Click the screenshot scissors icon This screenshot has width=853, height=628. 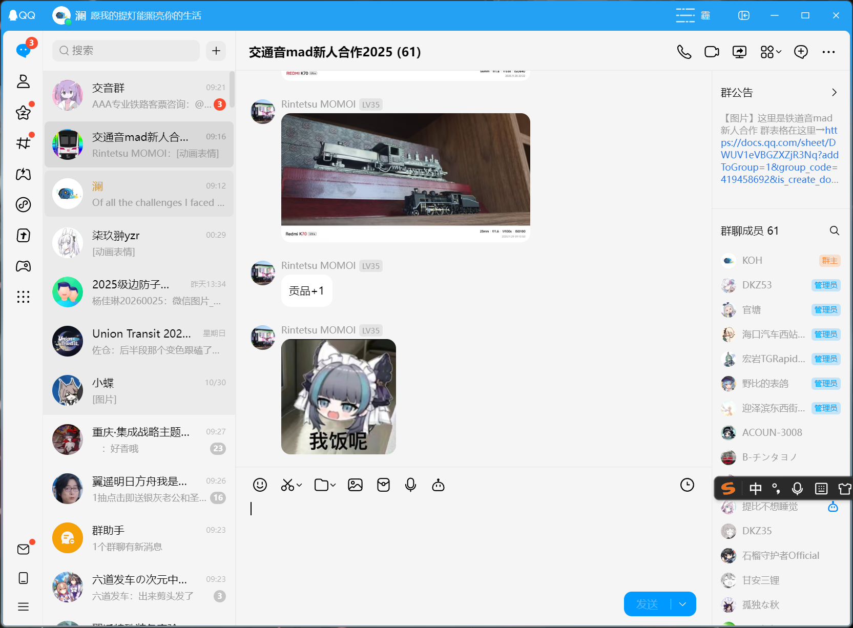287,485
